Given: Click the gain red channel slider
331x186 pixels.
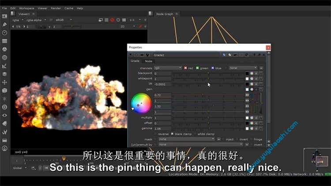Looking at the screenshot, I should (208, 95).
